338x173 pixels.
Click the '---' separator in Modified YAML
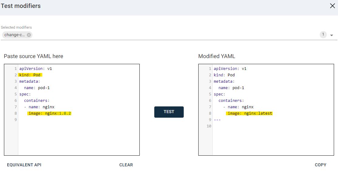pyautogui.click(x=217, y=120)
